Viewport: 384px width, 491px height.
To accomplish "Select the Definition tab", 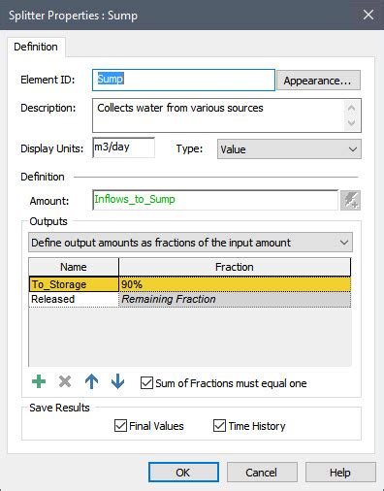I will 36,47.
